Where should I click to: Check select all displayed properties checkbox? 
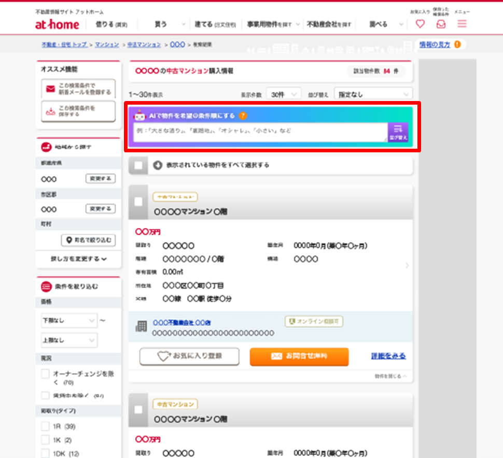(138, 166)
